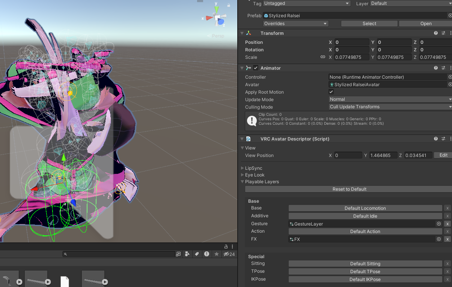Toggle the Project panel lock icon
Screen dimensions: 452x287
[226, 247]
